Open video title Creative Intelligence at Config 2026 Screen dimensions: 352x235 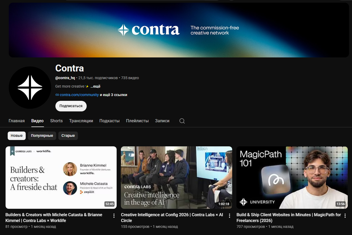[172, 218]
